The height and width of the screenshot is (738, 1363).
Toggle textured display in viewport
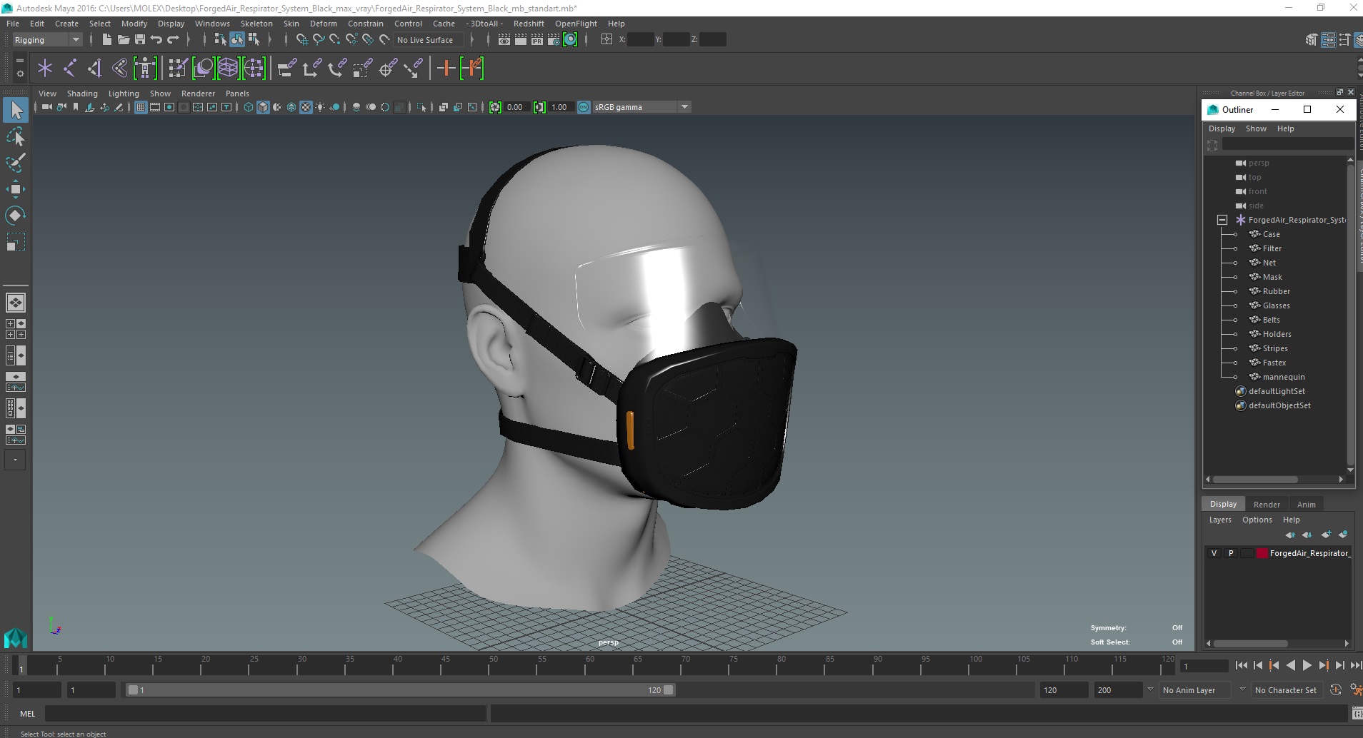[x=306, y=107]
